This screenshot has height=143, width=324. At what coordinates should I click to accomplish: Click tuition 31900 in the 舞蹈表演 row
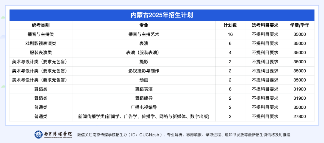click(300, 89)
